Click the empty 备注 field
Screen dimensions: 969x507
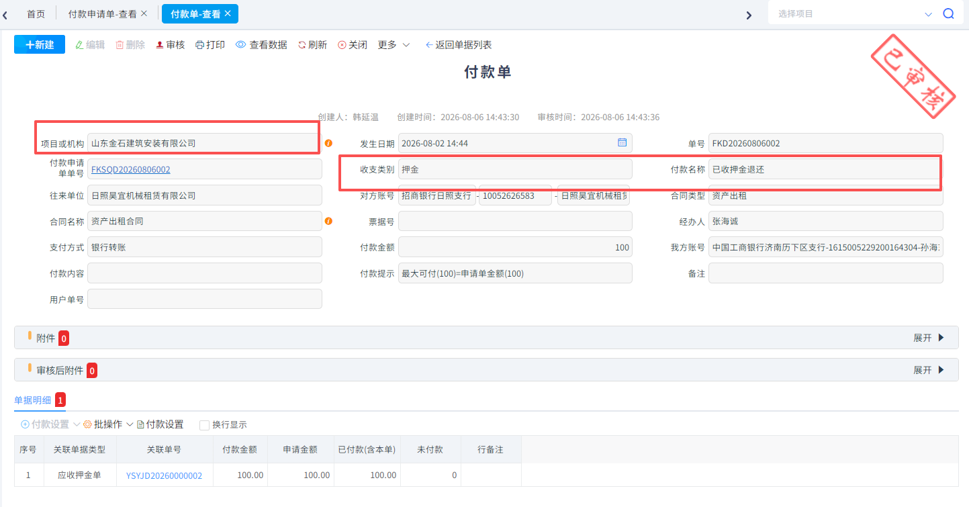826,273
